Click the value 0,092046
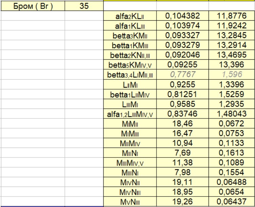The image size is (255, 207). pyautogui.click(x=182, y=55)
